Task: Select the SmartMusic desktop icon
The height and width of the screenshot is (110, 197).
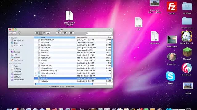Action: click(x=187, y=69)
